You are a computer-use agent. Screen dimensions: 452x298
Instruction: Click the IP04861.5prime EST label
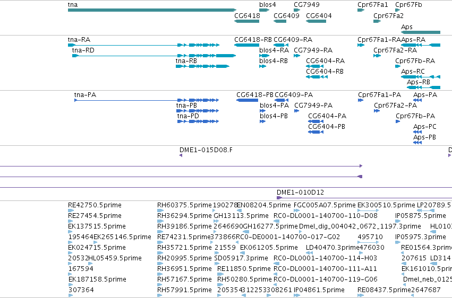[319, 290]
